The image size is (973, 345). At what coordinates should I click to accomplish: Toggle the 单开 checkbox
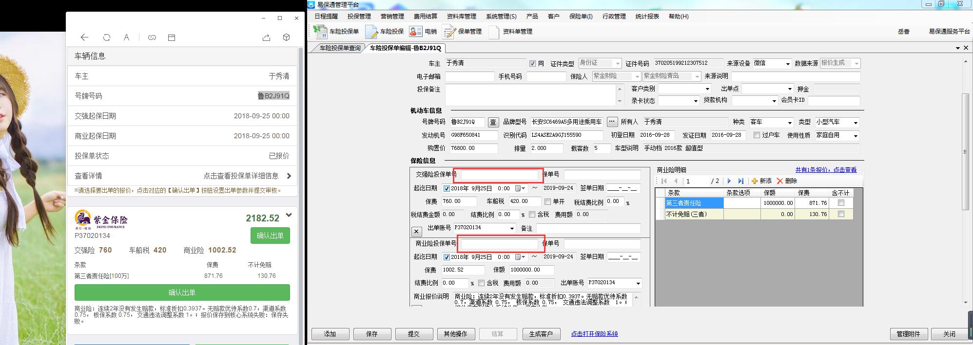547,201
